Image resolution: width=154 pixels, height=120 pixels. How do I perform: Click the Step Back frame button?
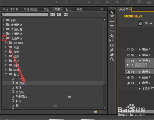[x=98, y=2]
